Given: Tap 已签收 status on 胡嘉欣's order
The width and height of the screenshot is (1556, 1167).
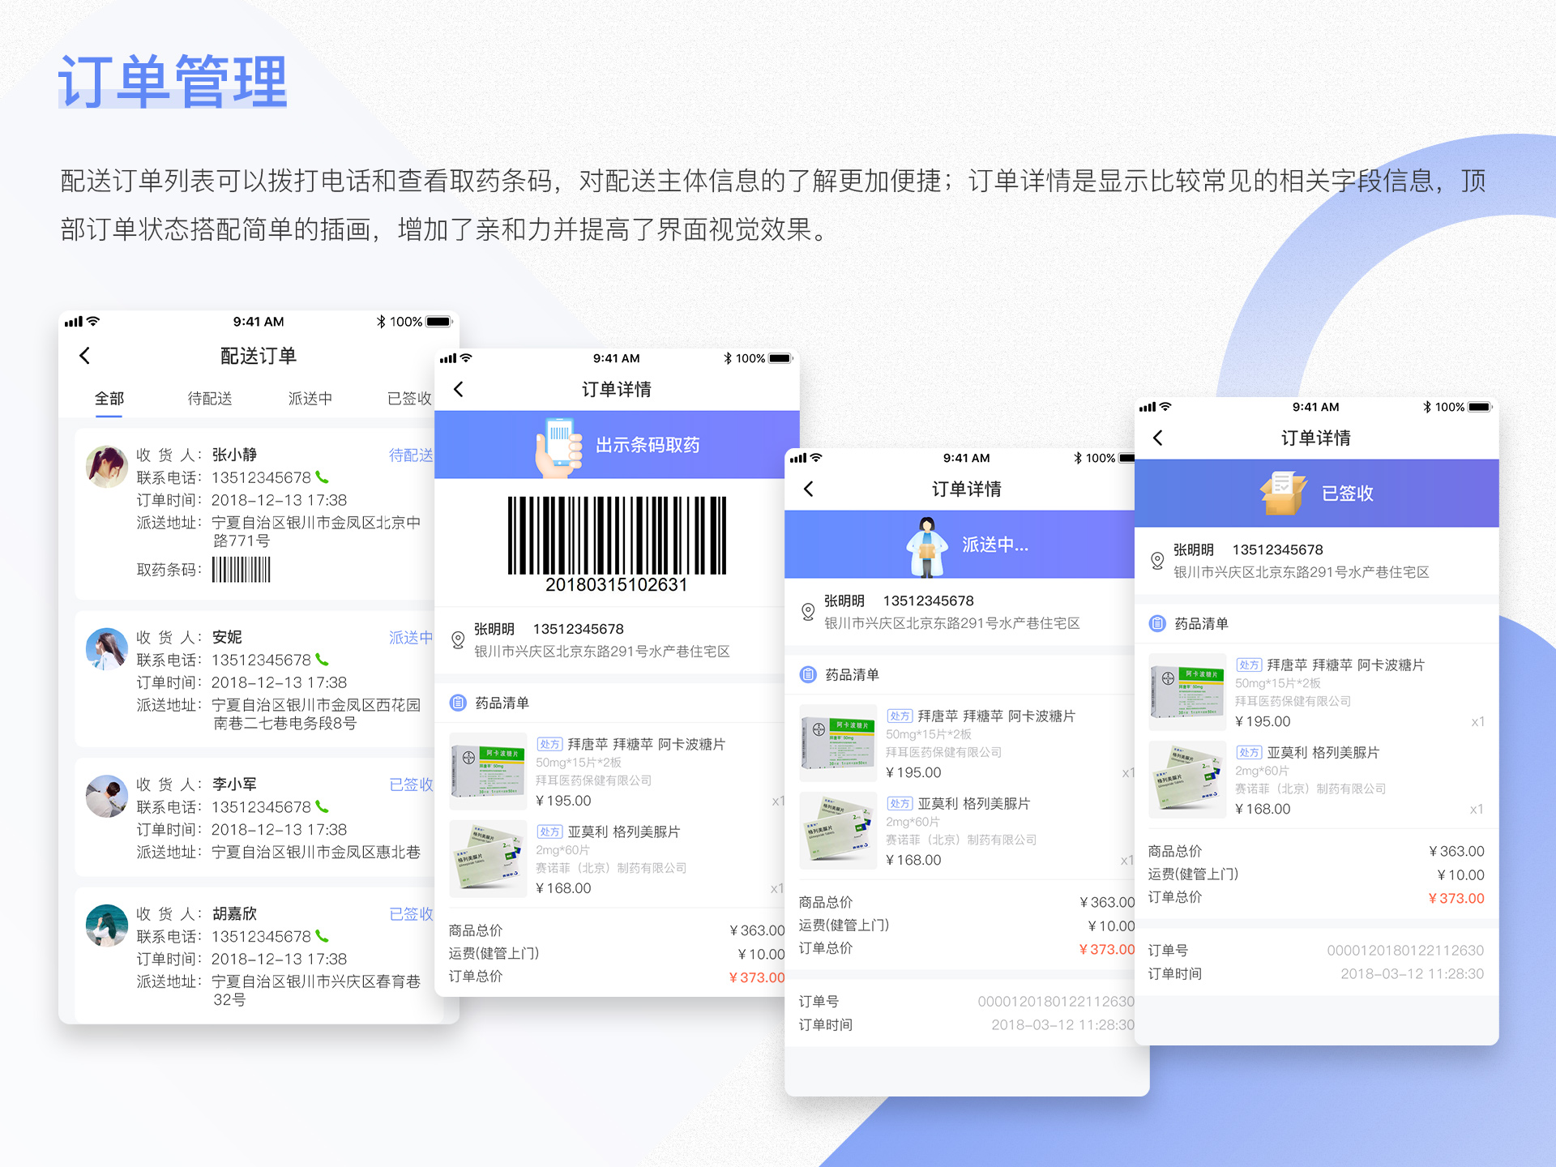Looking at the screenshot, I should [411, 913].
